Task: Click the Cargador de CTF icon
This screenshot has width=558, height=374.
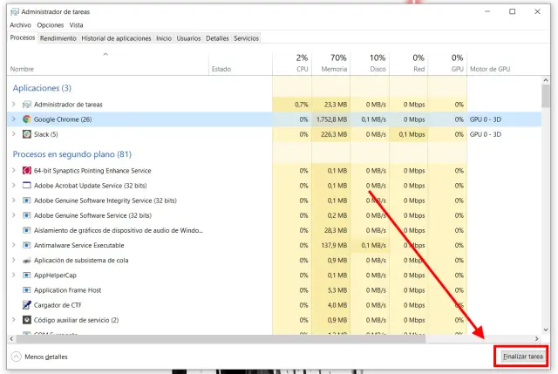Action: coord(27,305)
